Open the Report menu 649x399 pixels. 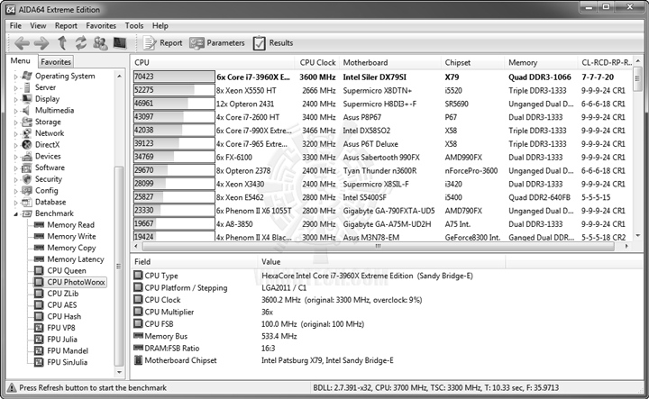(x=66, y=25)
